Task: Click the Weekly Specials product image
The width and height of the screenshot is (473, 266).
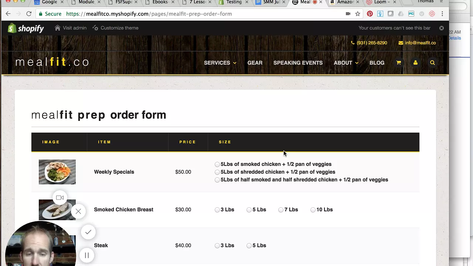Action: point(57,172)
